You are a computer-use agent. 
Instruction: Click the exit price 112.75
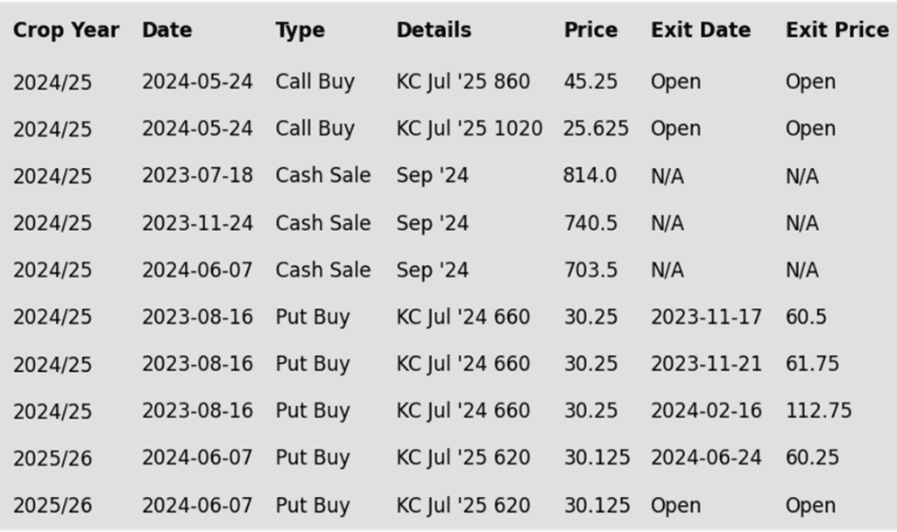[x=818, y=410]
